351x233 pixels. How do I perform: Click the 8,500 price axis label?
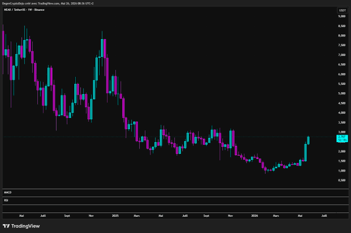click(342, 26)
